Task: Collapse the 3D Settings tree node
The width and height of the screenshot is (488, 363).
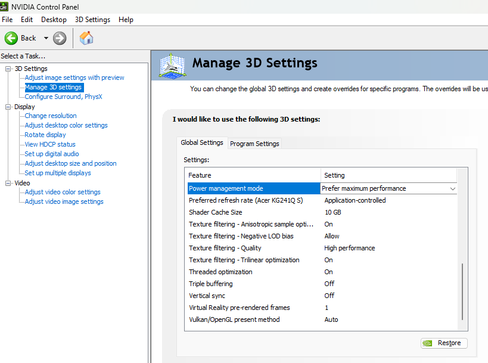Action: tap(8, 69)
